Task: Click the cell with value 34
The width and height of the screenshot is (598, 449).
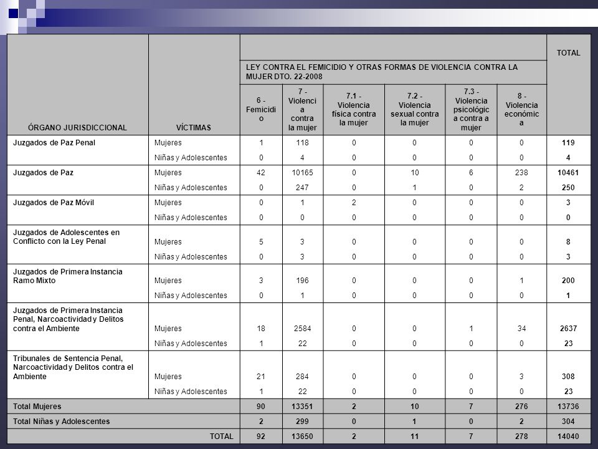Action: coord(521,329)
